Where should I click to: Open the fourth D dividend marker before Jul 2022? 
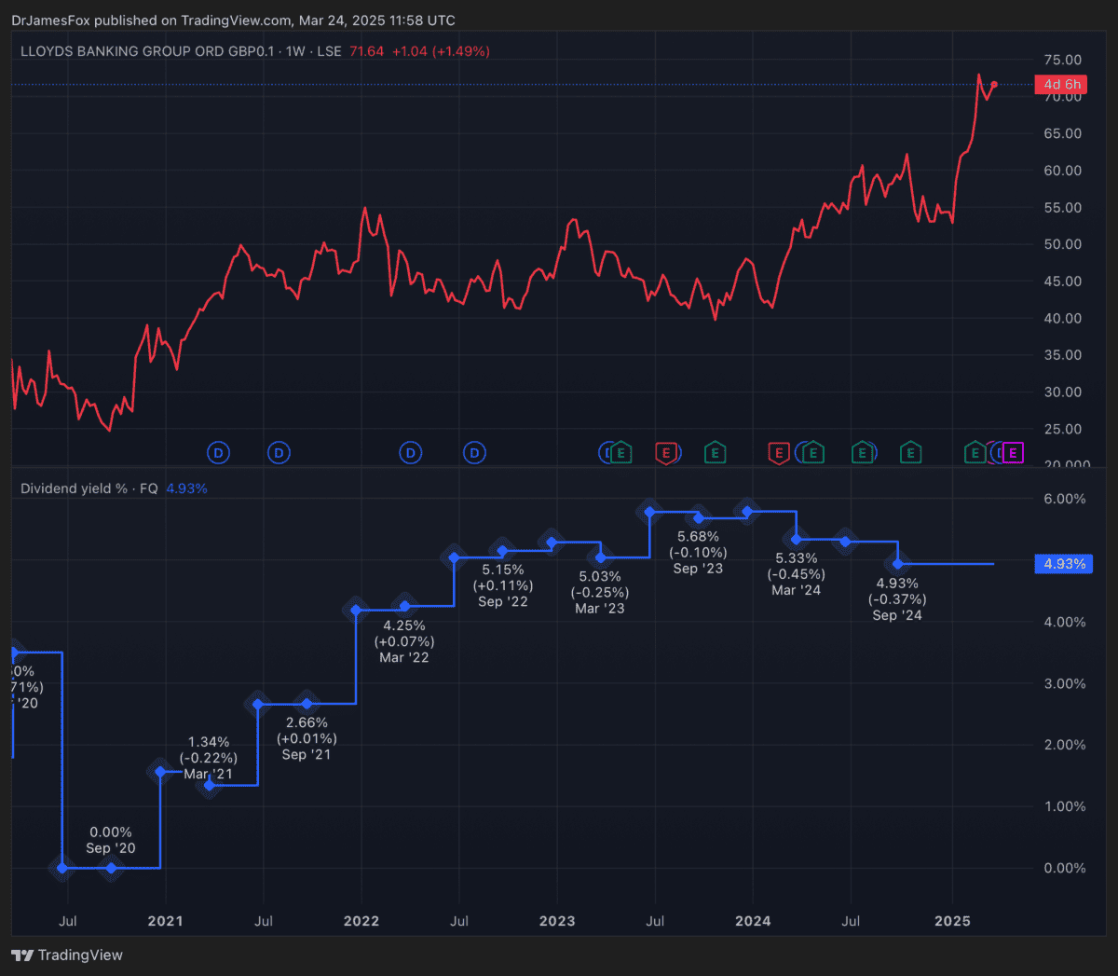pos(474,453)
